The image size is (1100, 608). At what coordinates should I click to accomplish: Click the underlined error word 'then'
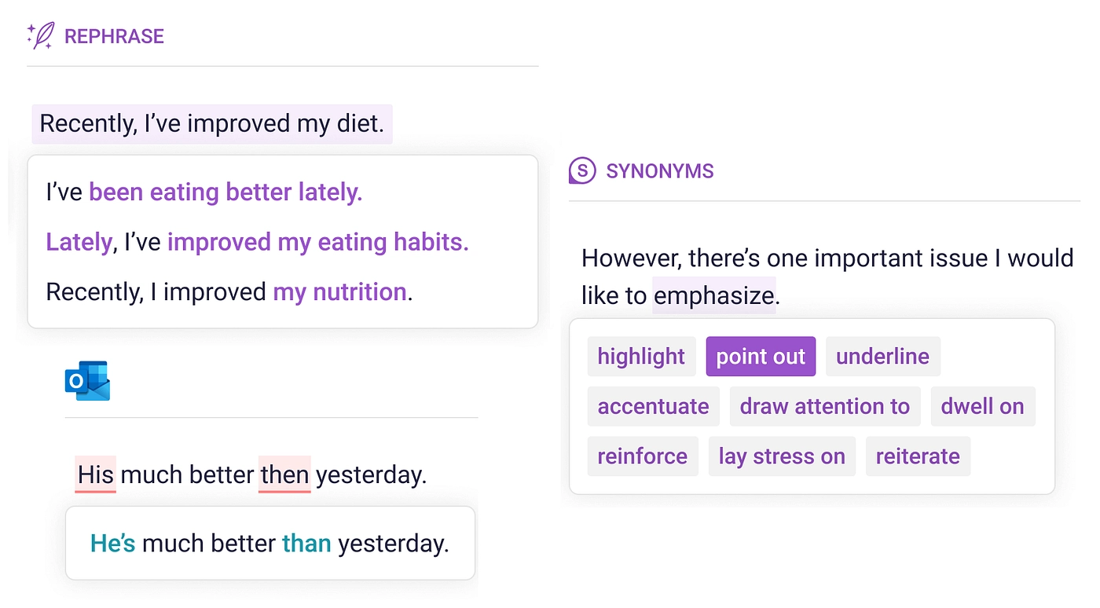coord(284,474)
